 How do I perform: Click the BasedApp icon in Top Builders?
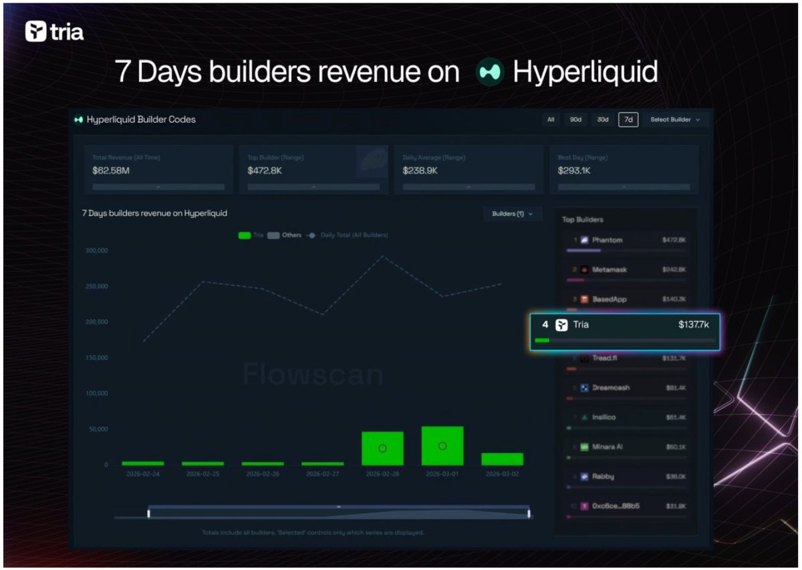click(x=585, y=299)
